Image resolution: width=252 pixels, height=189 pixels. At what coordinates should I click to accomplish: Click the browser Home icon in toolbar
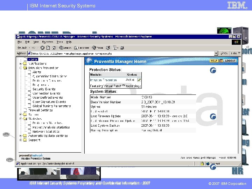(54, 48)
